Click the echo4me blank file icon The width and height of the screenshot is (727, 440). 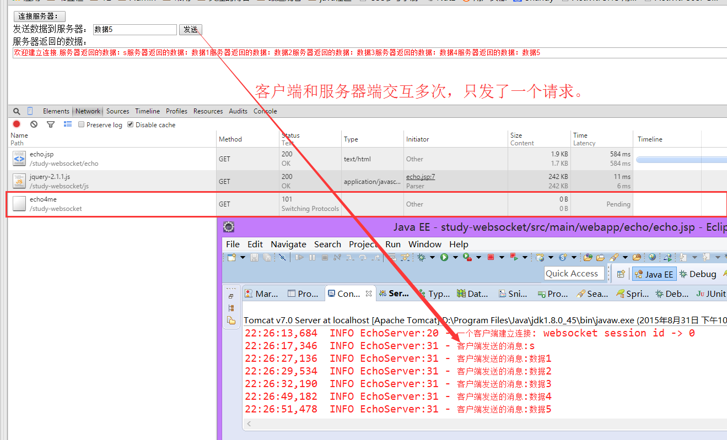(x=19, y=204)
